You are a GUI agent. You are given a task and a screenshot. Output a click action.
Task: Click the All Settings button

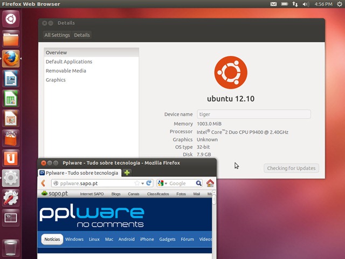[x=57, y=35]
